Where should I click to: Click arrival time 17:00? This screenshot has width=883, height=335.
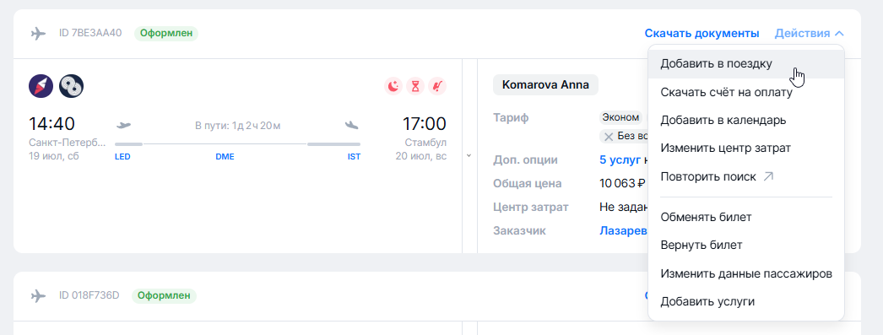tap(424, 124)
